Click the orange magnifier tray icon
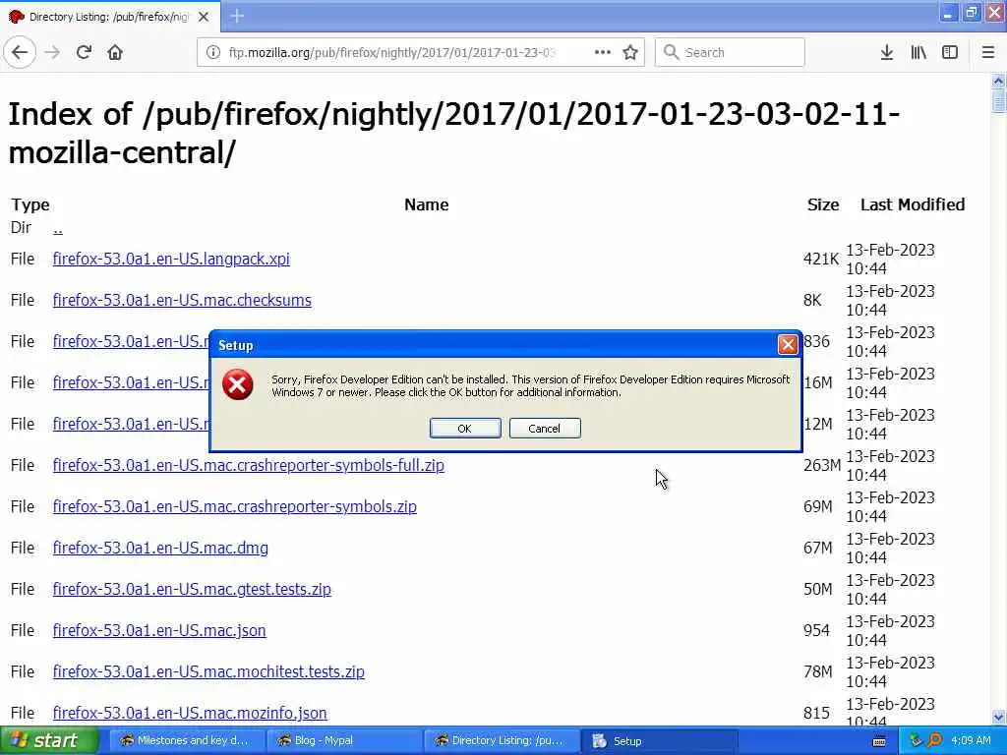Screen dimensions: 1007x755 [x=934, y=741]
